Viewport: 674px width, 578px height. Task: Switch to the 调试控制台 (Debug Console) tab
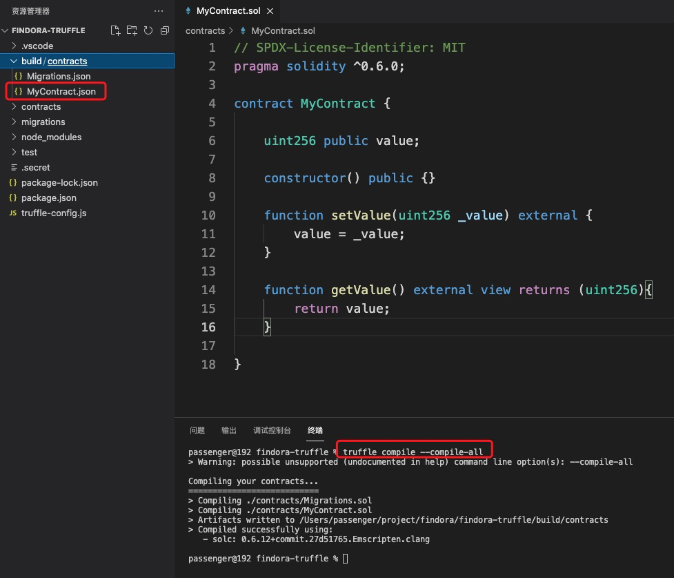pos(272,430)
